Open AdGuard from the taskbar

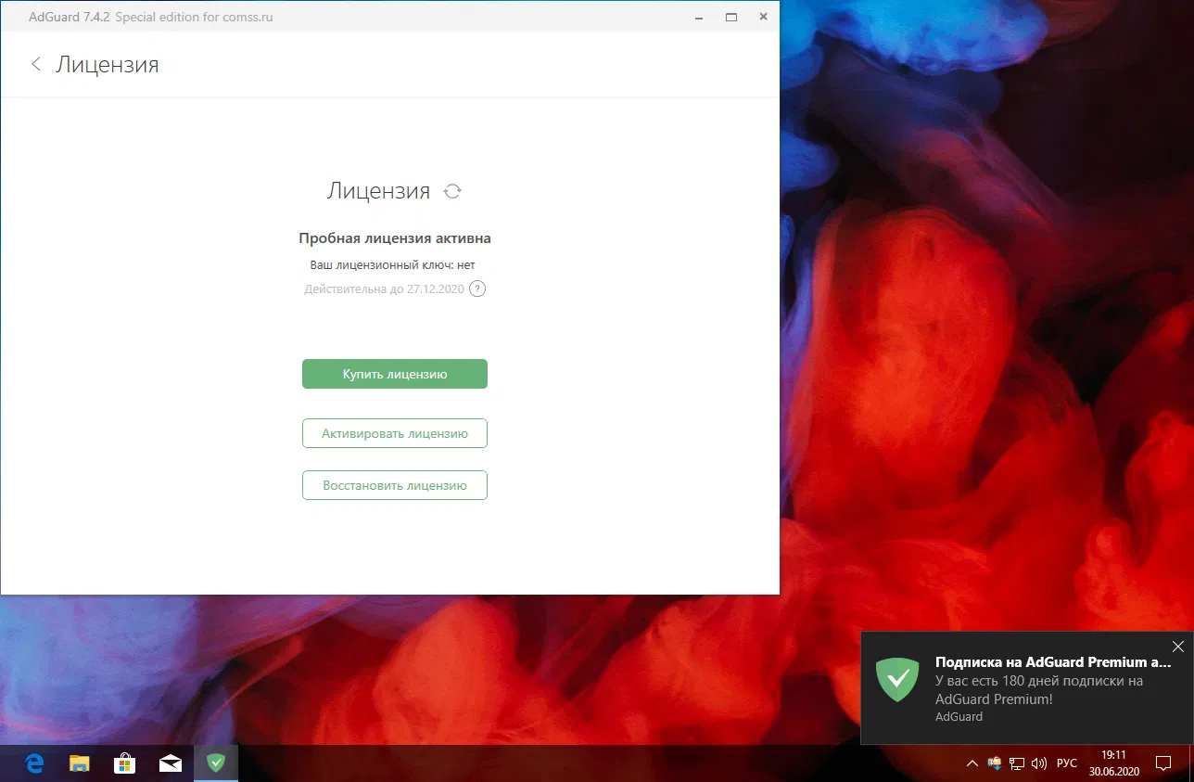pyautogui.click(x=216, y=763)
